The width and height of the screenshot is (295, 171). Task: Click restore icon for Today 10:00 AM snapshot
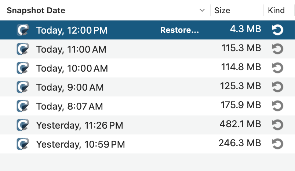click(x=278, y=68)
